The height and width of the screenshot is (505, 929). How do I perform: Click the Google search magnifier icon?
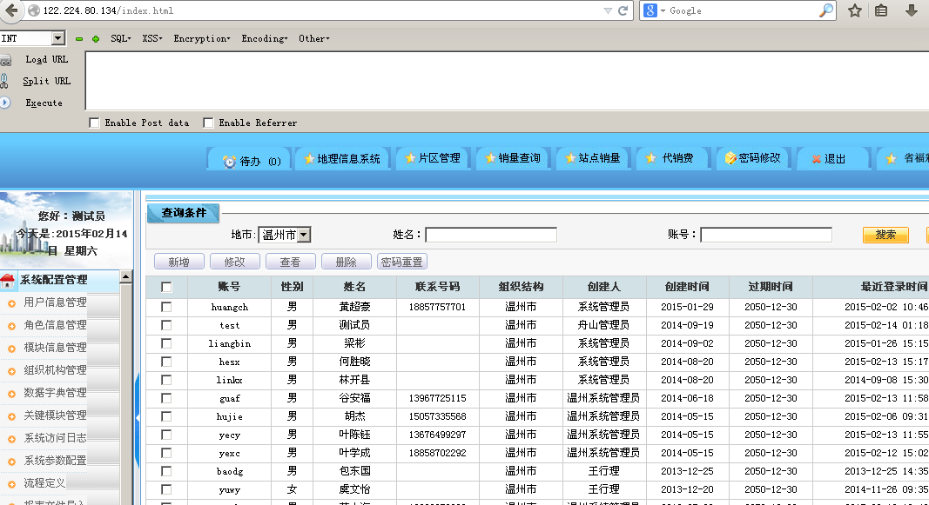tap(826, 10)
